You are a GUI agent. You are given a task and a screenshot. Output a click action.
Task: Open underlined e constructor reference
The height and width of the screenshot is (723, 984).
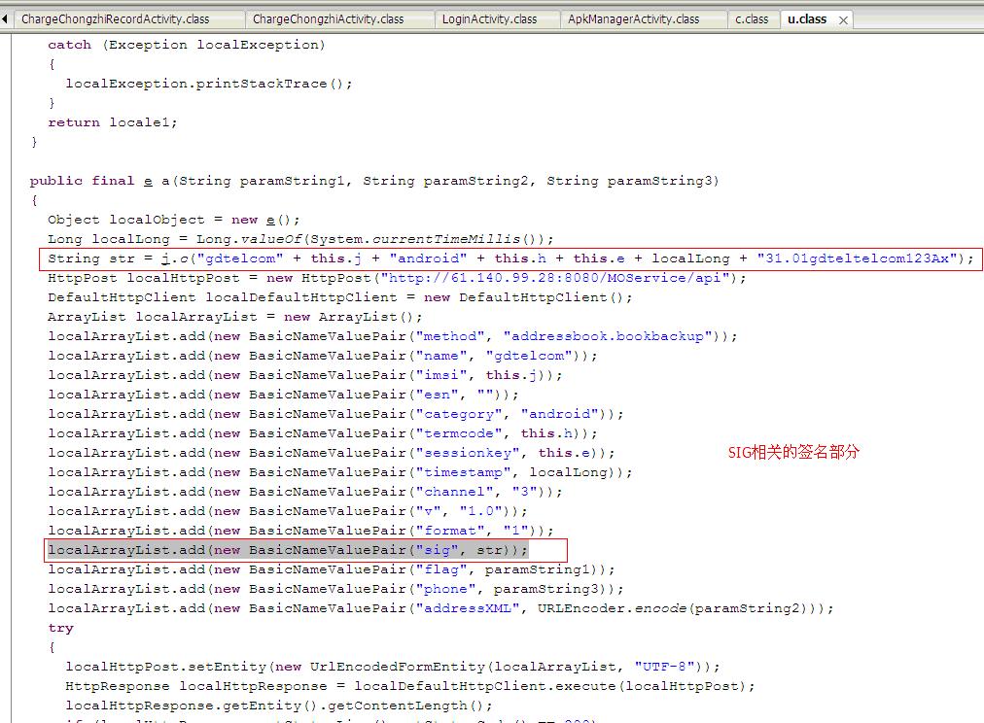pyautogui.click(x=270, y=220)
